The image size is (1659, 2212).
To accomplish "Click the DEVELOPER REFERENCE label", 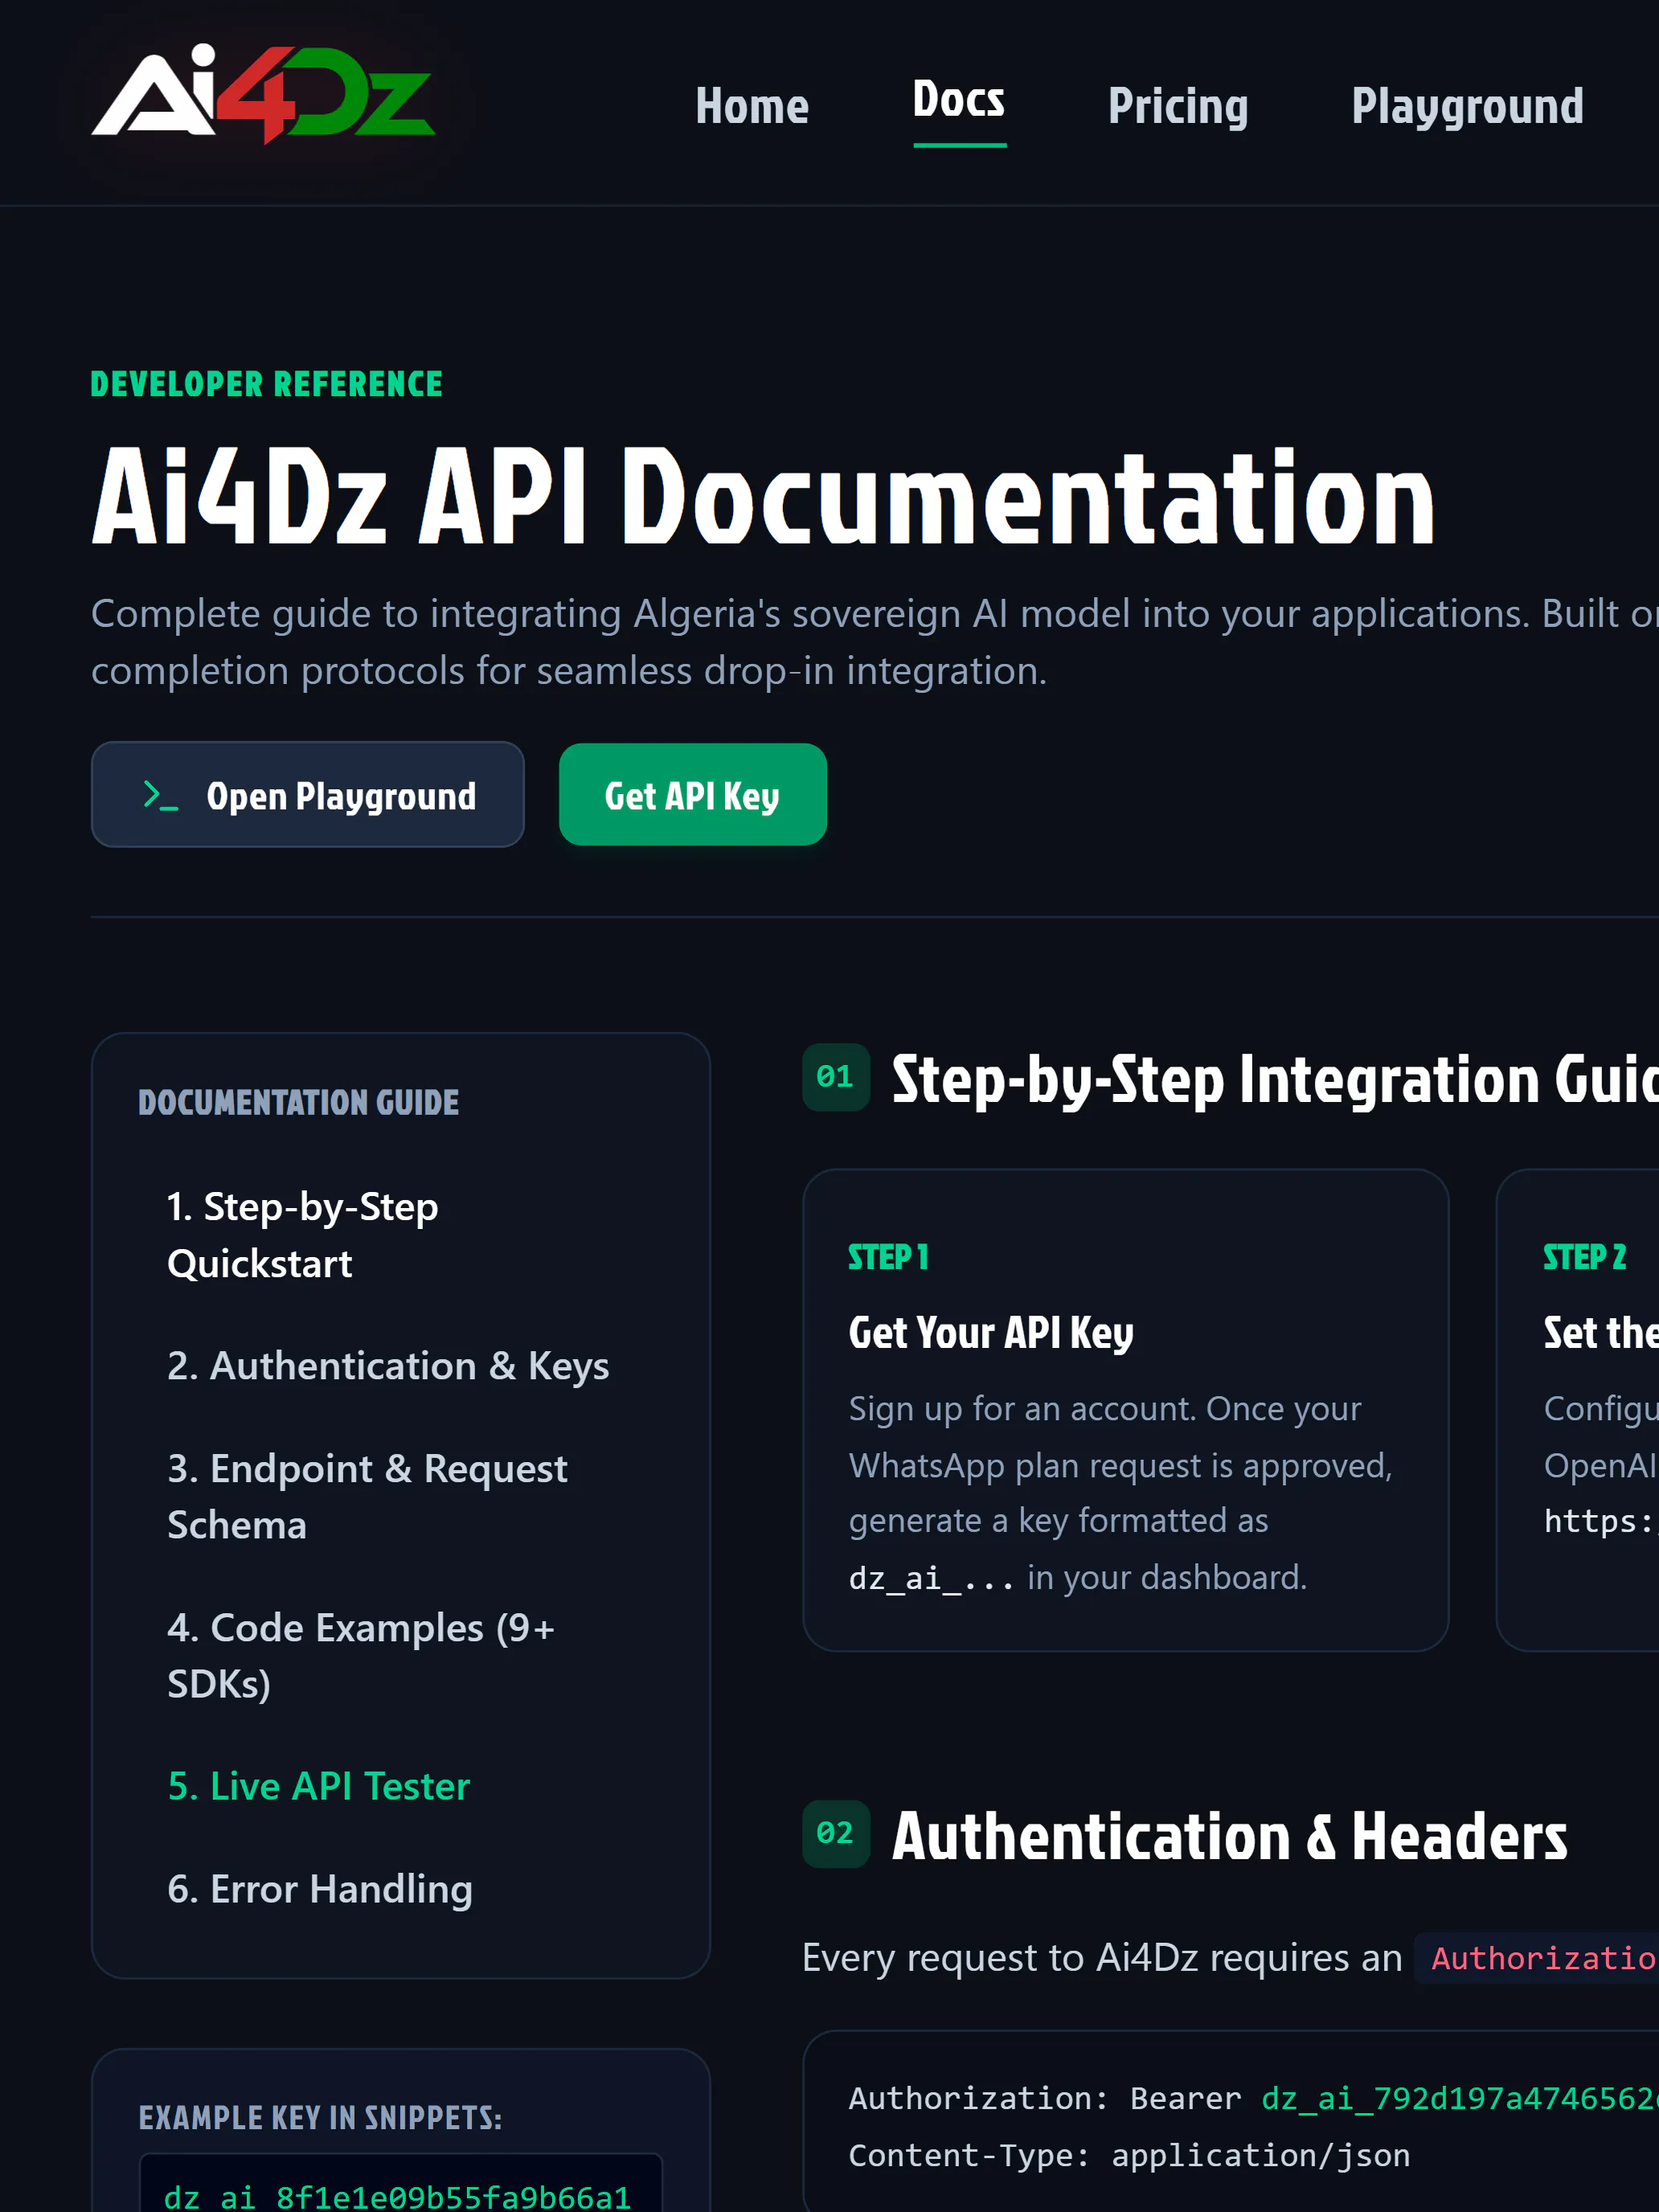I will click(267, 384).
